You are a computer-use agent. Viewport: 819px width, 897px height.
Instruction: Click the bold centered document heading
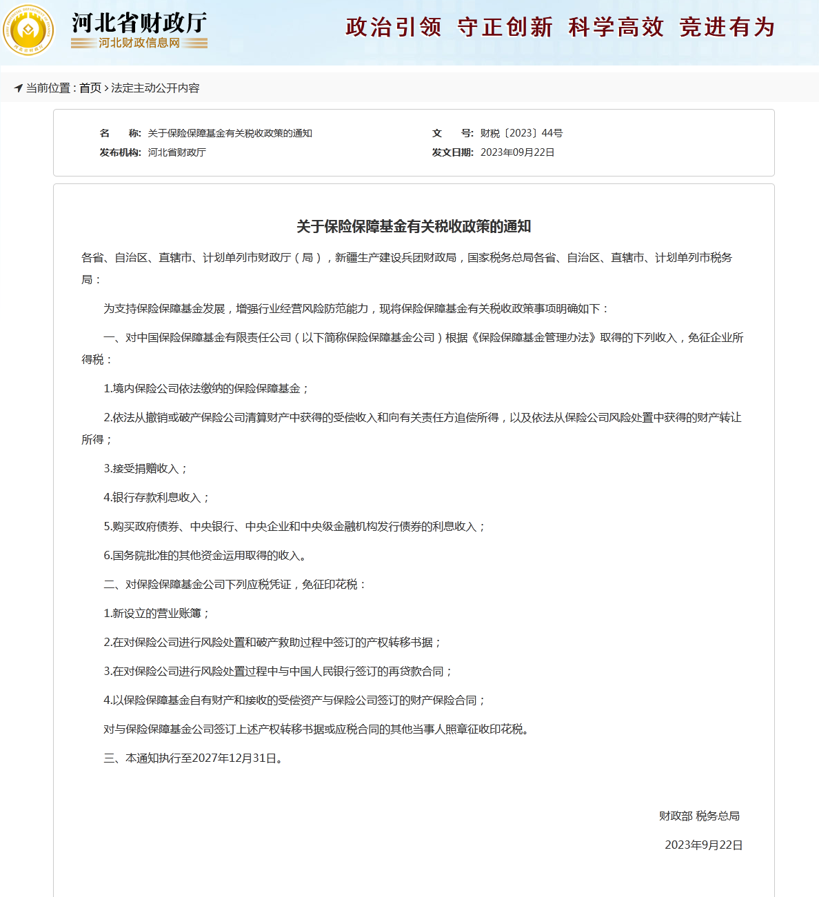click(x=414, y=226)
